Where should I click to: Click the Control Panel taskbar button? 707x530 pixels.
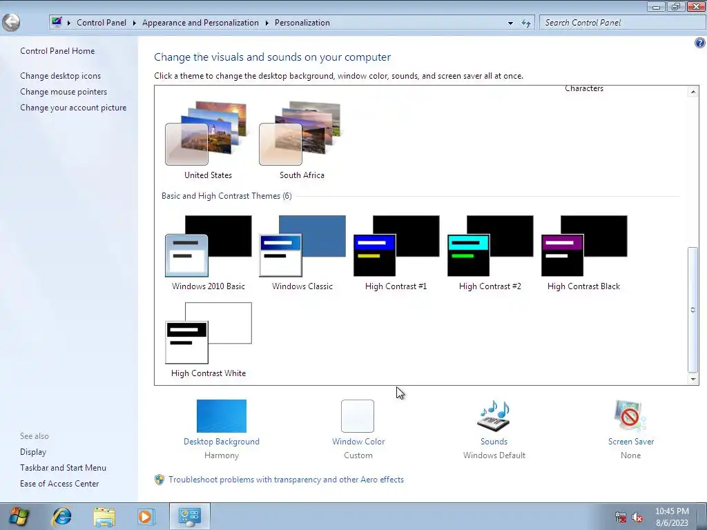[x=189, y=516]
